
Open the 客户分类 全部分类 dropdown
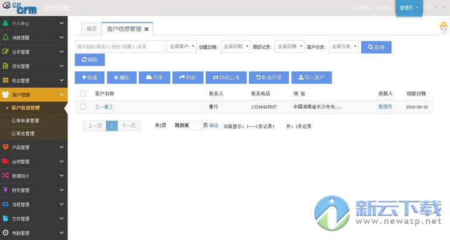point(344,46)
